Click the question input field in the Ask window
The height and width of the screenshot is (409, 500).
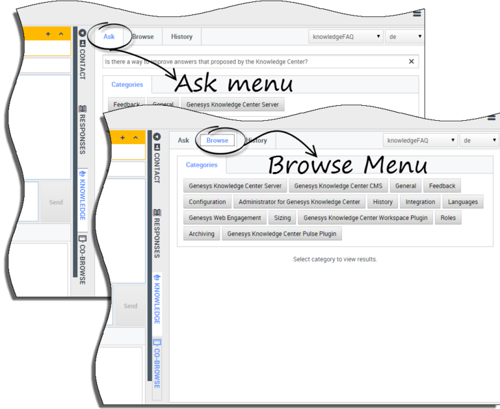pos(253,61)
